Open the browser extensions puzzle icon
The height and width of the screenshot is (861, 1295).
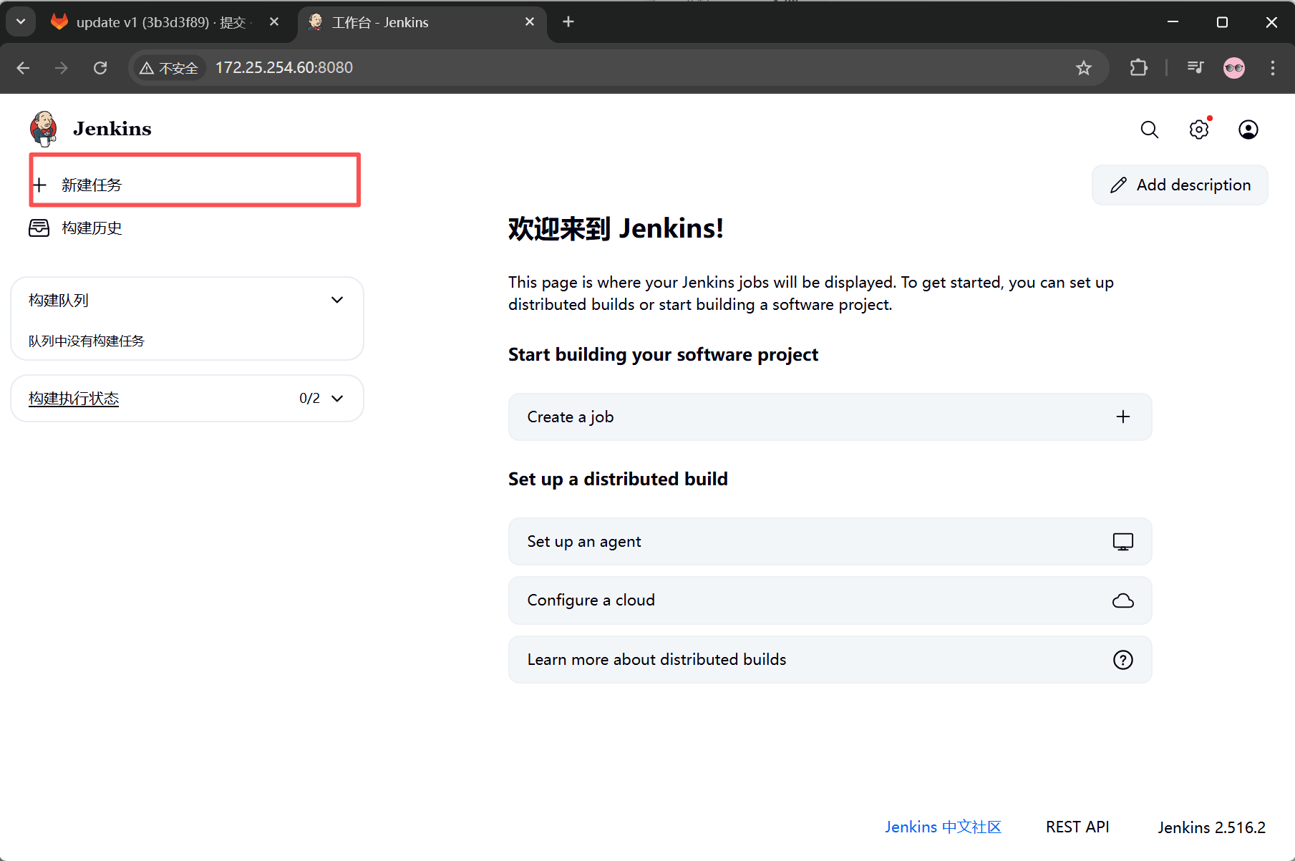point(1138,68)
